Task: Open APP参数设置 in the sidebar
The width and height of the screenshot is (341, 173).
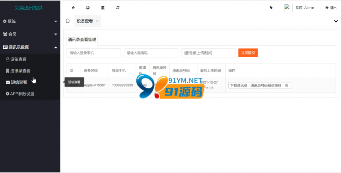Action: (x=30, y=94)
